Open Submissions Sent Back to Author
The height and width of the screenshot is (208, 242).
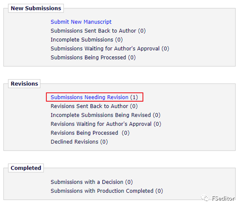98,31
